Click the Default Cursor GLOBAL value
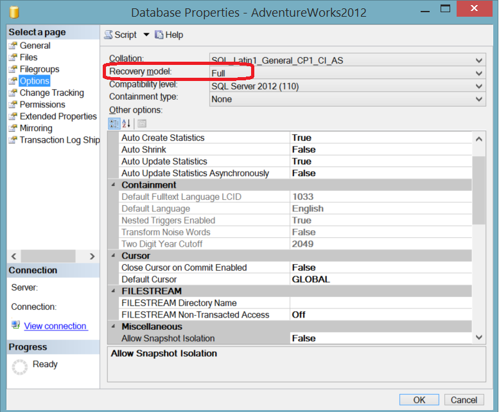 (311, 279)
